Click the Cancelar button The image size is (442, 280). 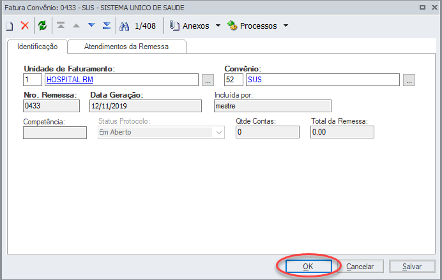coord(360,266)
